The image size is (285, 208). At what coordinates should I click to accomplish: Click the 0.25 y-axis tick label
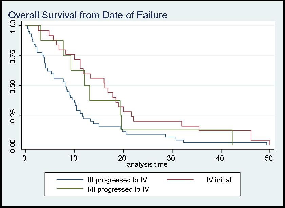coord(13,115)
